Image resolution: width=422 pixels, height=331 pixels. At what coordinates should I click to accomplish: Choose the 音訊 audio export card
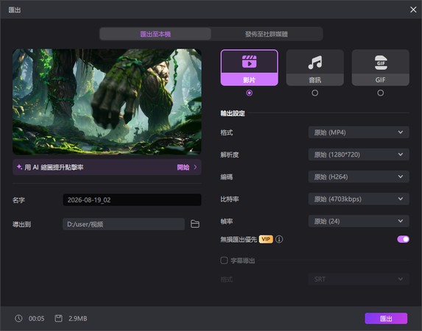[x=315, y=68]
